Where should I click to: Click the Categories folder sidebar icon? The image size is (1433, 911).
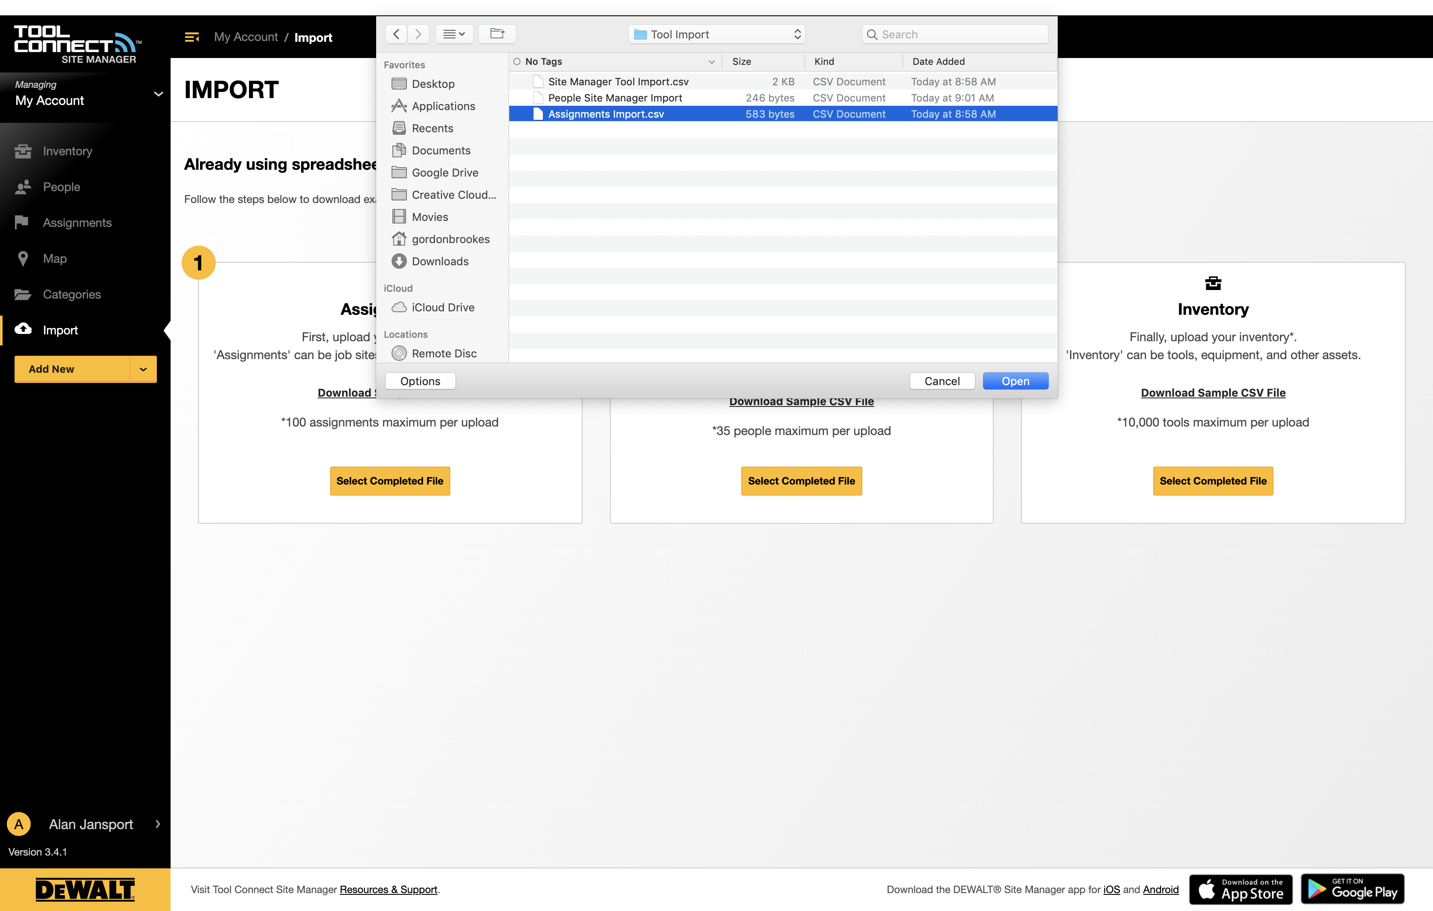point(23,294)
